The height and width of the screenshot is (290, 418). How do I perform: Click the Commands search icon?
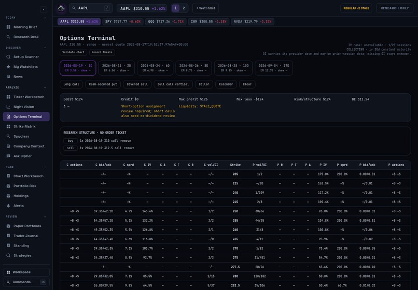(x=8, y=282)
